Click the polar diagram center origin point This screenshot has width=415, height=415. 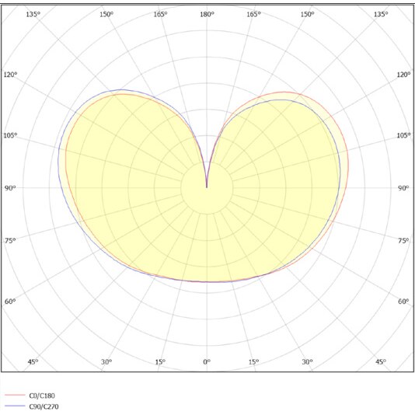point(207,187)
